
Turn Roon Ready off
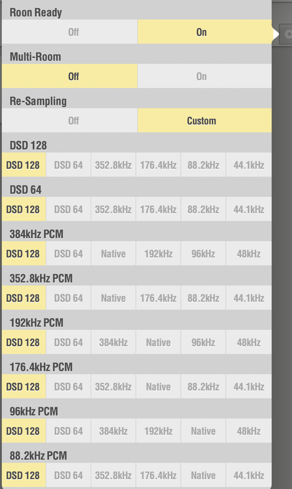[x=70, y=32]
